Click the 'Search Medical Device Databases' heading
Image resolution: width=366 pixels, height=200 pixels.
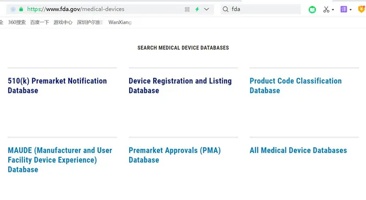183,48
